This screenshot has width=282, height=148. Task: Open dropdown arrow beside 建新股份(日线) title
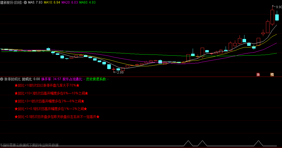click(x=25, y=2)
